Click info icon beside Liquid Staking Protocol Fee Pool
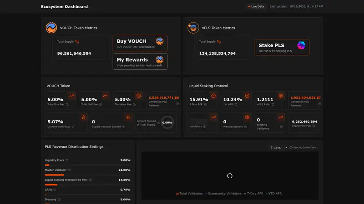Viewport: 364px width, 204px height. (x=91, y=180)
